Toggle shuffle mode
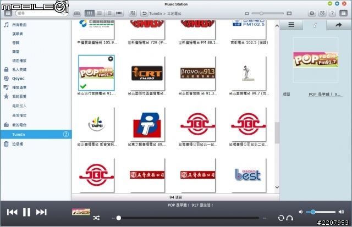The width and height of the screenshot is (352, 227). click(x=96, y=218)
